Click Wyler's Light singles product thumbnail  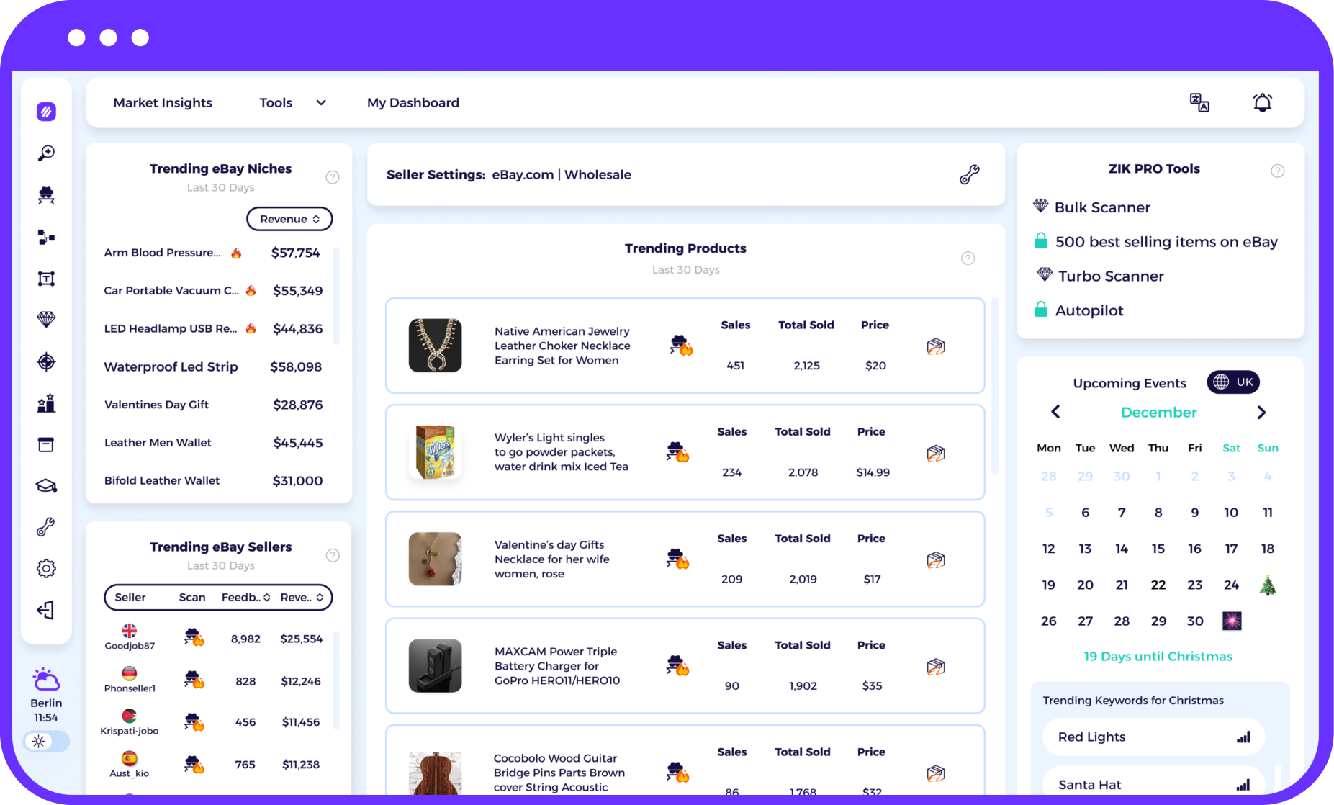pos(435,452)
